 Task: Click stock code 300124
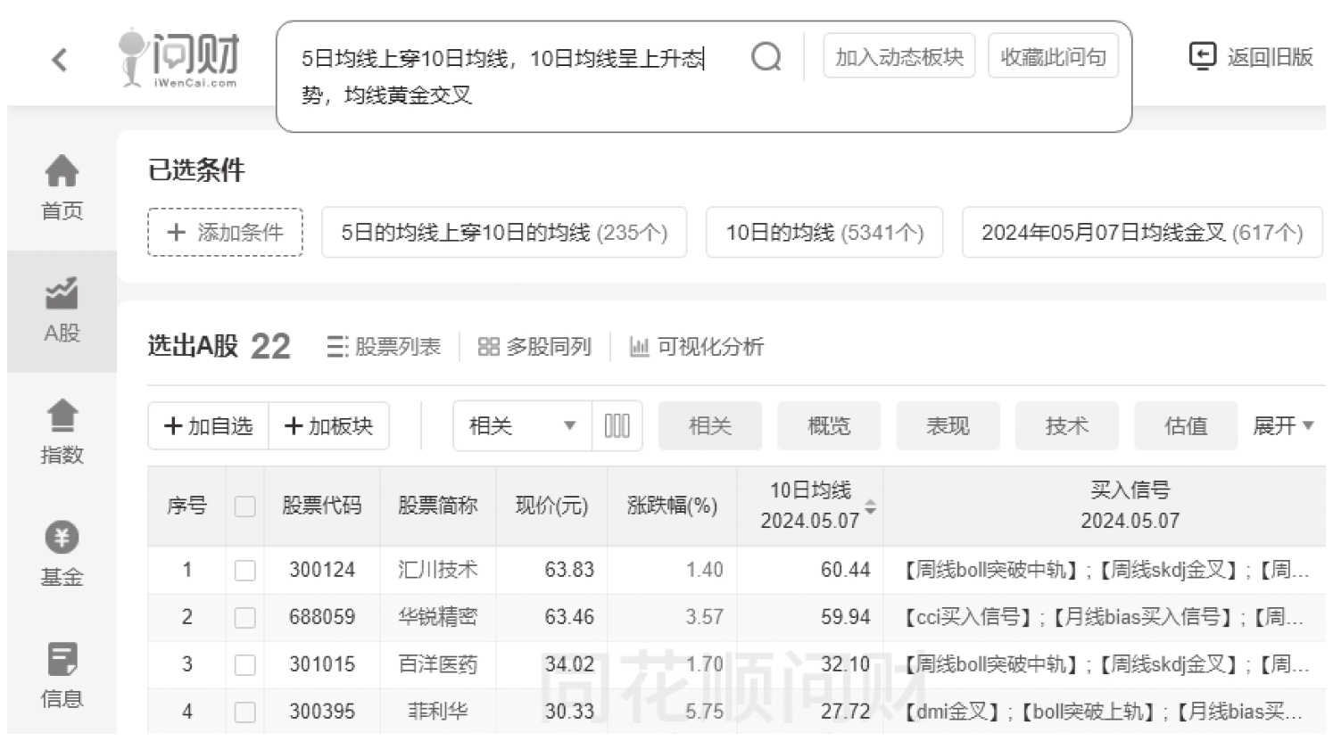[x=322, y=570]
